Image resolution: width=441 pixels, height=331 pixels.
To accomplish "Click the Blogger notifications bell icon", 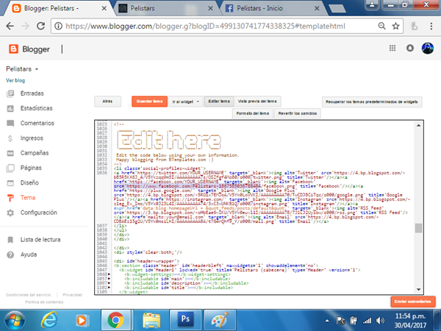I will click(409, 49).
